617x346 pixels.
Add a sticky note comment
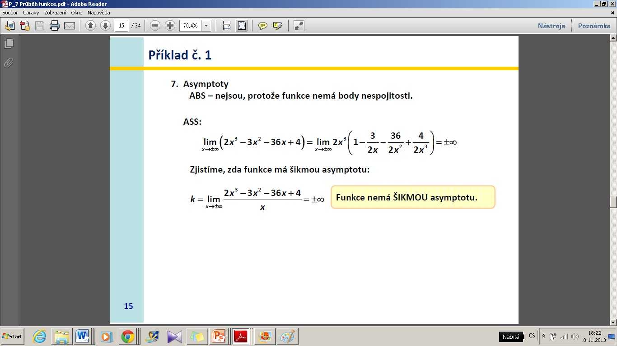262,26
